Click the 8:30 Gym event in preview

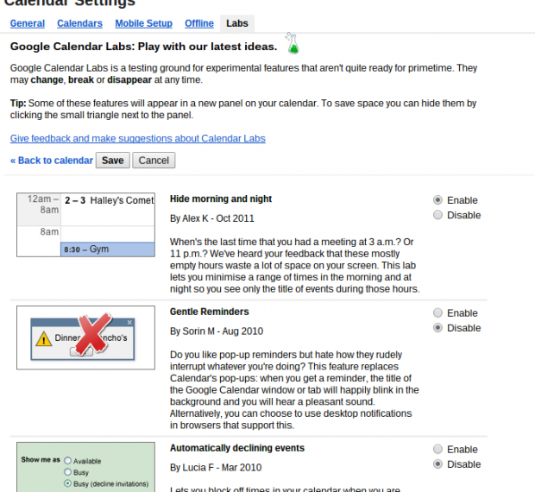[108, 249]
